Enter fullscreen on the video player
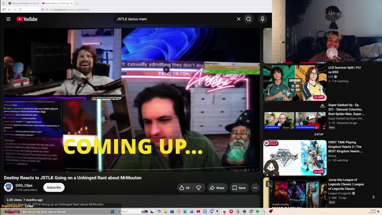This screenshot has height=215, width=382. pos(257,170)
